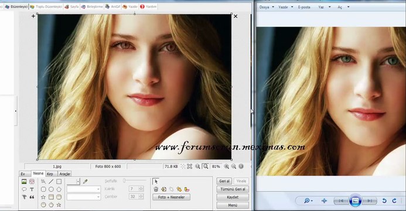Switch to the Araçlar tab
This screenshot has width=406, height=211.
point(64,173)
